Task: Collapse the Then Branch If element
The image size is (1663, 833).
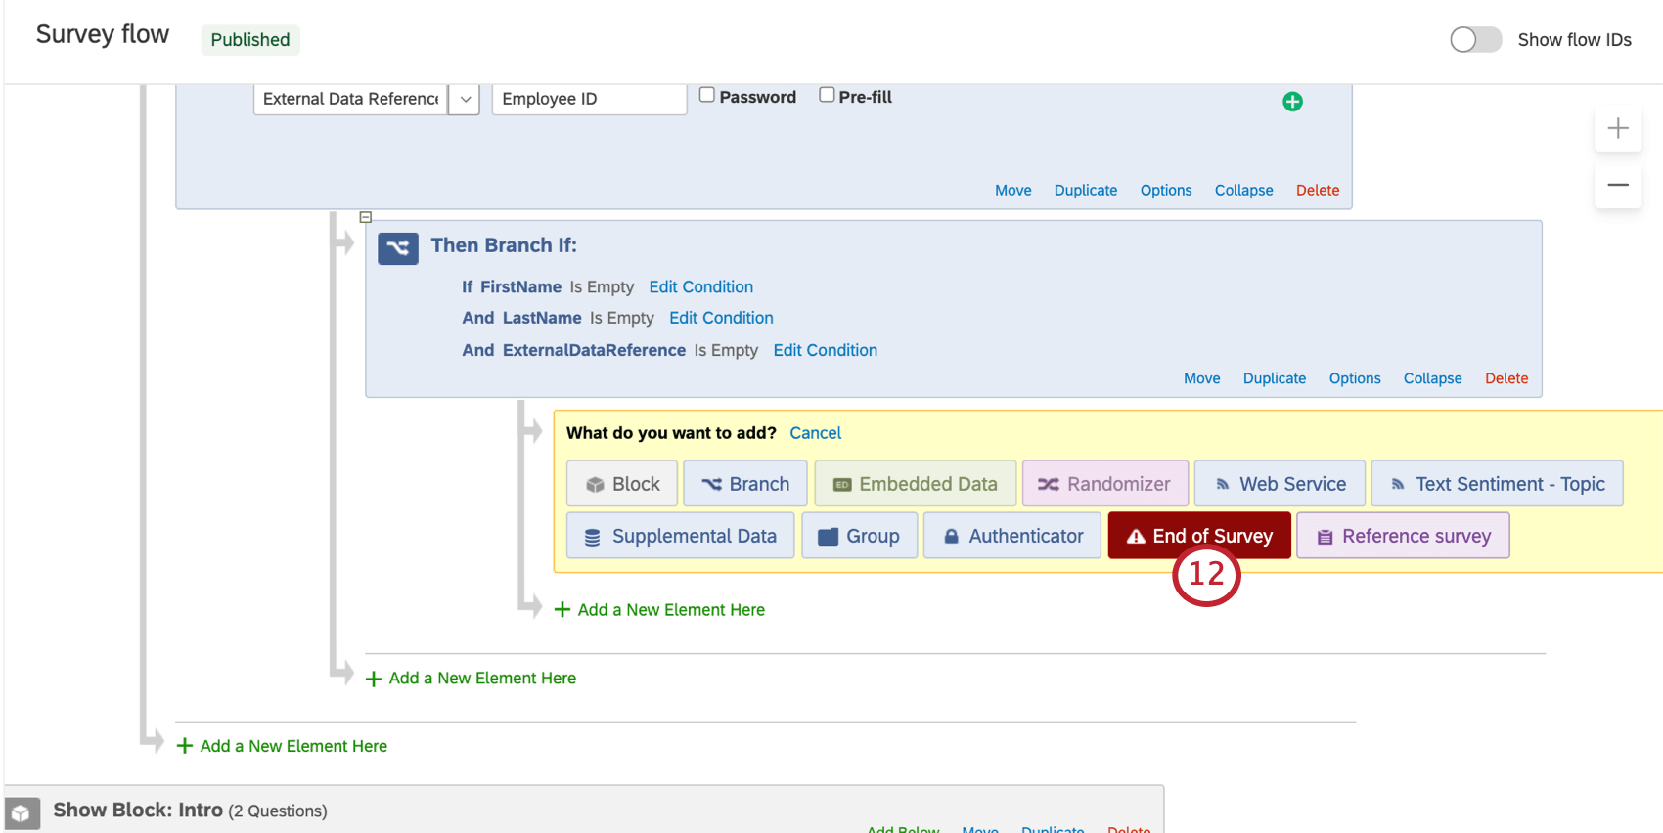Action: [x=1432, y=378]
